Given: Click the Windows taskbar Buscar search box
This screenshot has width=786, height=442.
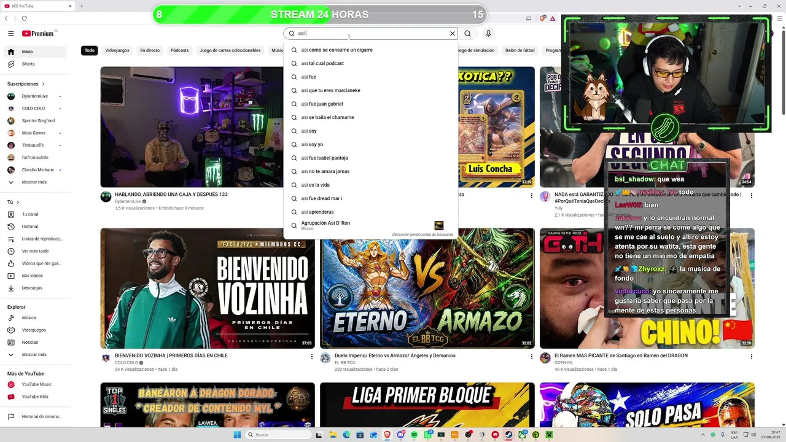Looking at the screenshot, I should (x=278, y=435).
